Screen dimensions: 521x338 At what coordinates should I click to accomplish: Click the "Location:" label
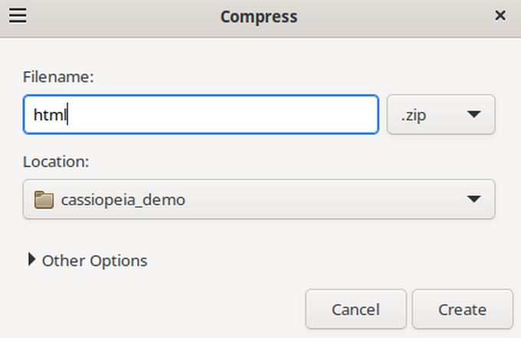[56, 162]
